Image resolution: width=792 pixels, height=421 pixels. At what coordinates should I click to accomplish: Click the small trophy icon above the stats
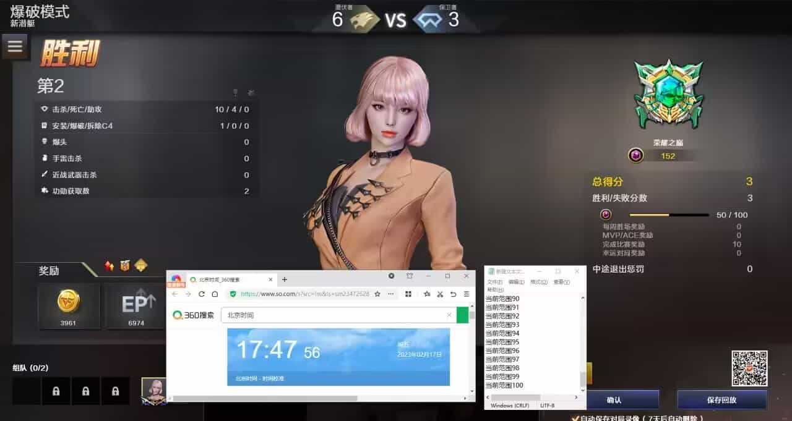pyautogui.click(x=235, y=93)
